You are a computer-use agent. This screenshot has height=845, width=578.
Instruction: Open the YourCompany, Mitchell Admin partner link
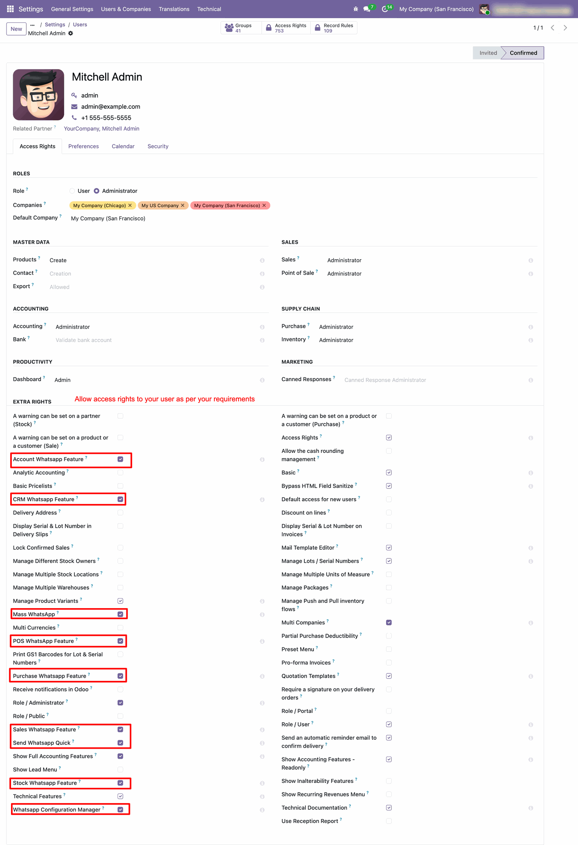(x=102, y=129)
